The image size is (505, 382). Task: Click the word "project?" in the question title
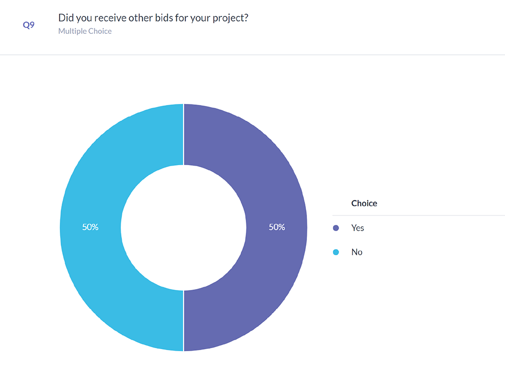pos(231,18)
